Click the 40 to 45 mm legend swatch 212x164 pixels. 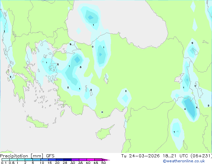pyautogui.click(x=91, y=160)
